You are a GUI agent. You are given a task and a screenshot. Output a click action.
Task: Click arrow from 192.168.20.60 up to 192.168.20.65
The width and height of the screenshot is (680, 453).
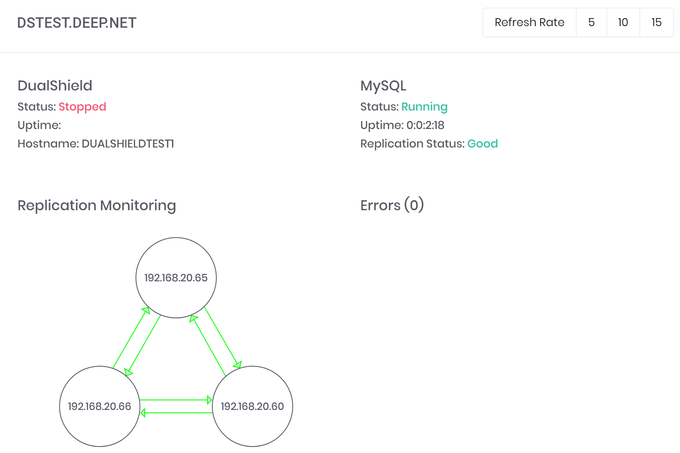(x=208, y=346)
